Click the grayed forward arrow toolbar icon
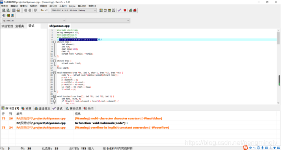This screenshot has width=281, height=150. (30, 11)
